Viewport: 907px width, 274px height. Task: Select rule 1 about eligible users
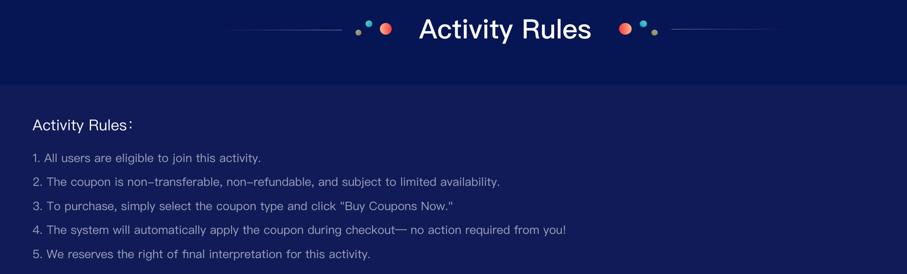click(x=147, y=158)
